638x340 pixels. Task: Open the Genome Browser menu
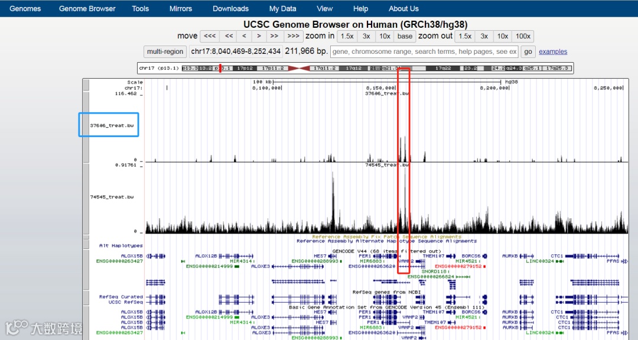(x=87, y=8)
